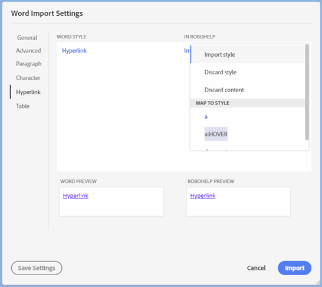Map to the a:HOVER style
322x287 pixels.
click(x=216, y=134)
